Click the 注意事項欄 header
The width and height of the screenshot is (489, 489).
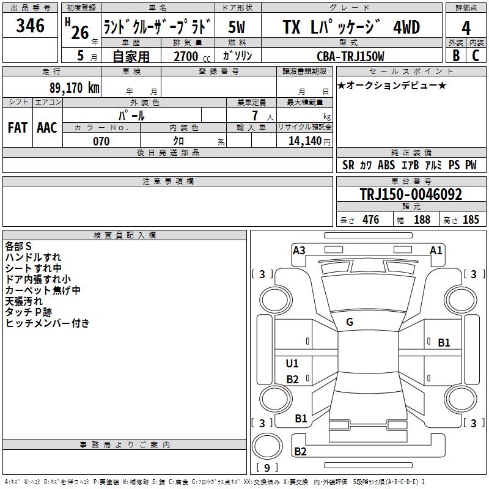pyautogui.click(x=167, y=181)
